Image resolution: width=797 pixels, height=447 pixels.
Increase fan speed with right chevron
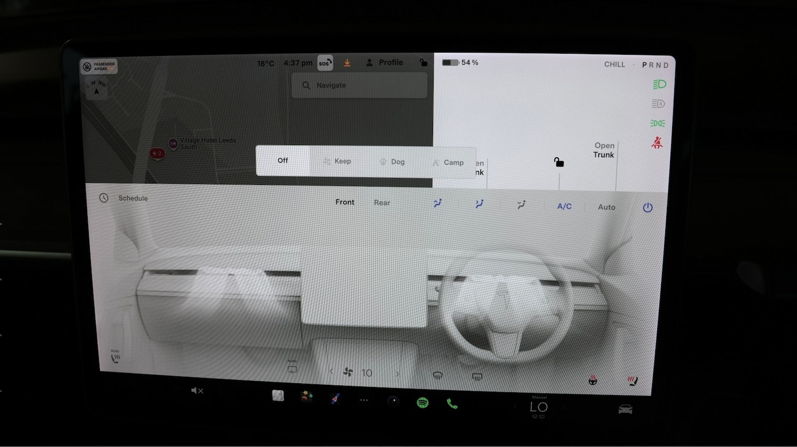tap(397, 373)
